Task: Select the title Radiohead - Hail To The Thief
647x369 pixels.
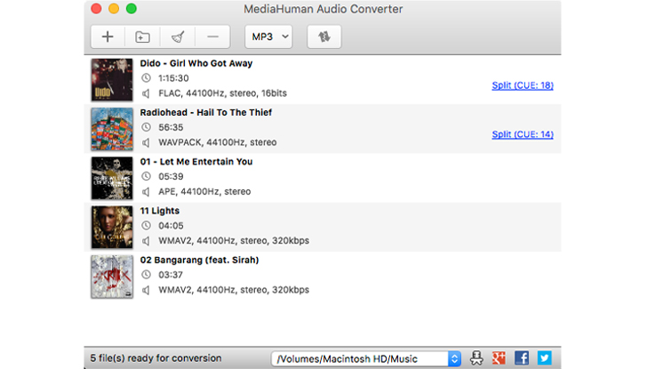Action: click(206, 113)
